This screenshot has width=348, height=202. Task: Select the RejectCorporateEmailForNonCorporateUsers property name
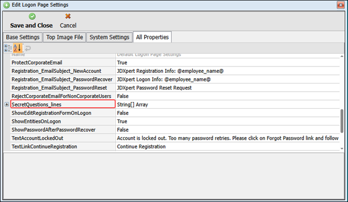tap(61, 96)
